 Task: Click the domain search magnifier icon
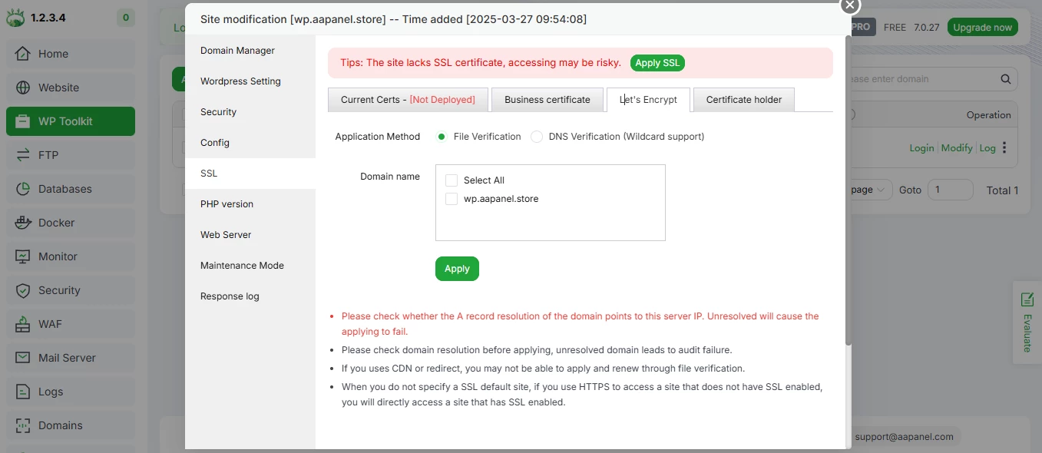1005,79
